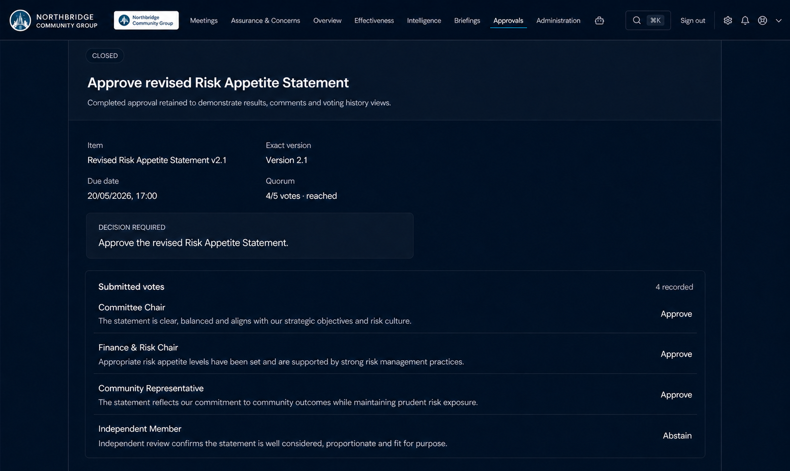Click the Committee Chair's Approve vote
Screen dimensions: 790x471
tap(676, 314)
